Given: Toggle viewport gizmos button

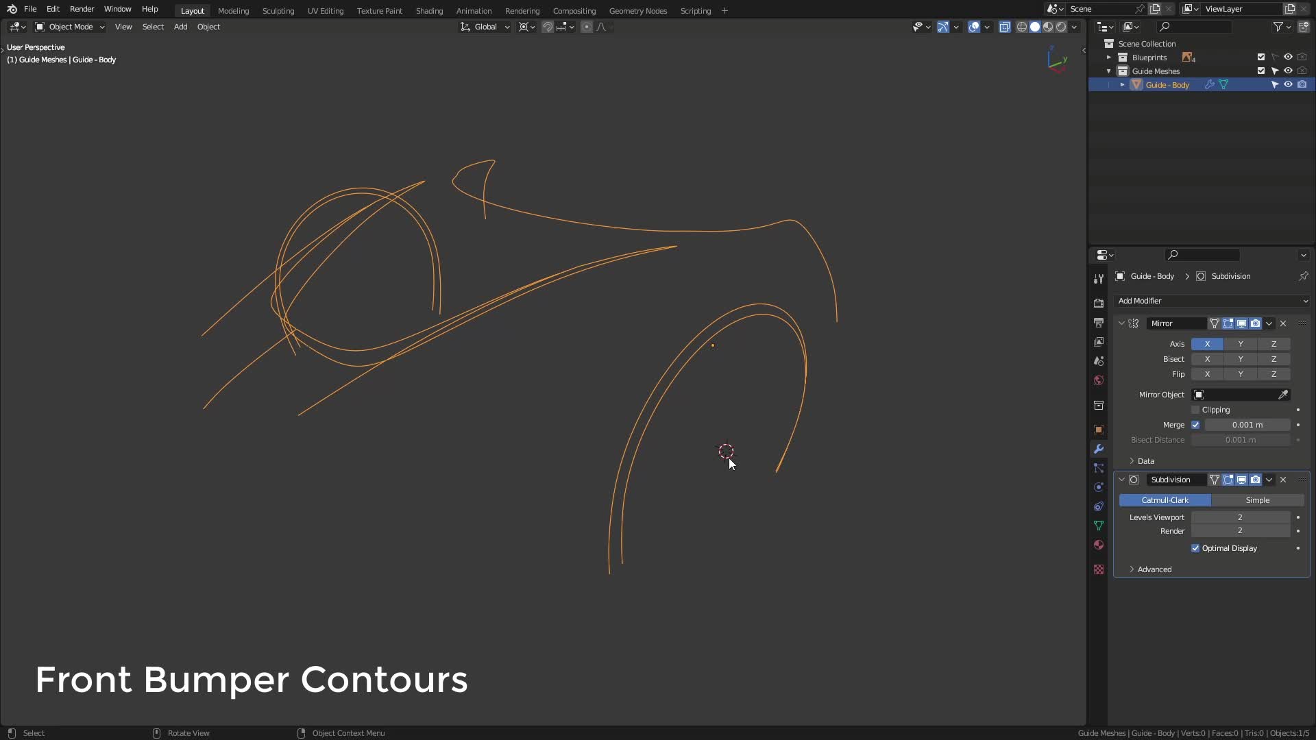Looking at the screenshot, I should tap(943, 27).
